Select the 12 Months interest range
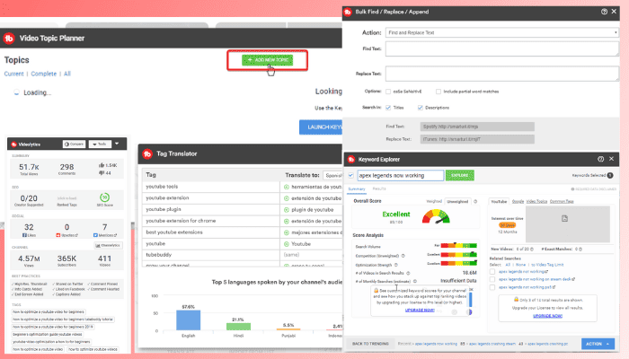 [508, 232]
